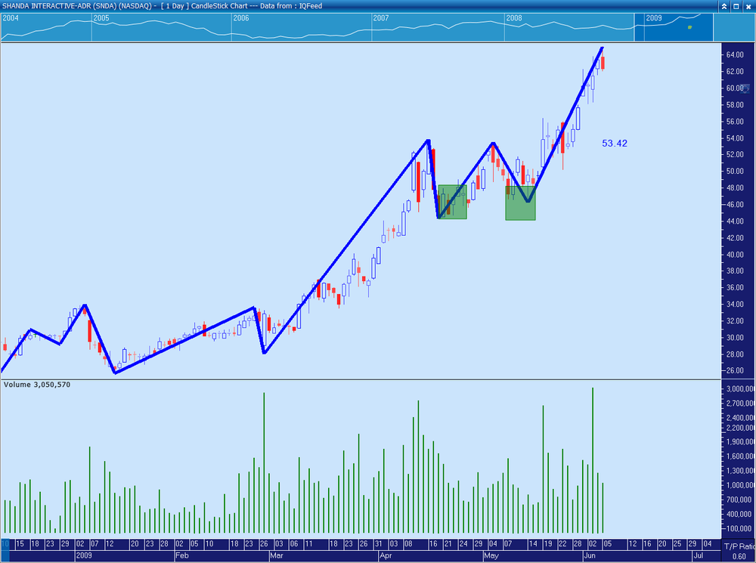Click the Volume 3,050,570 label

coord(36,385)
